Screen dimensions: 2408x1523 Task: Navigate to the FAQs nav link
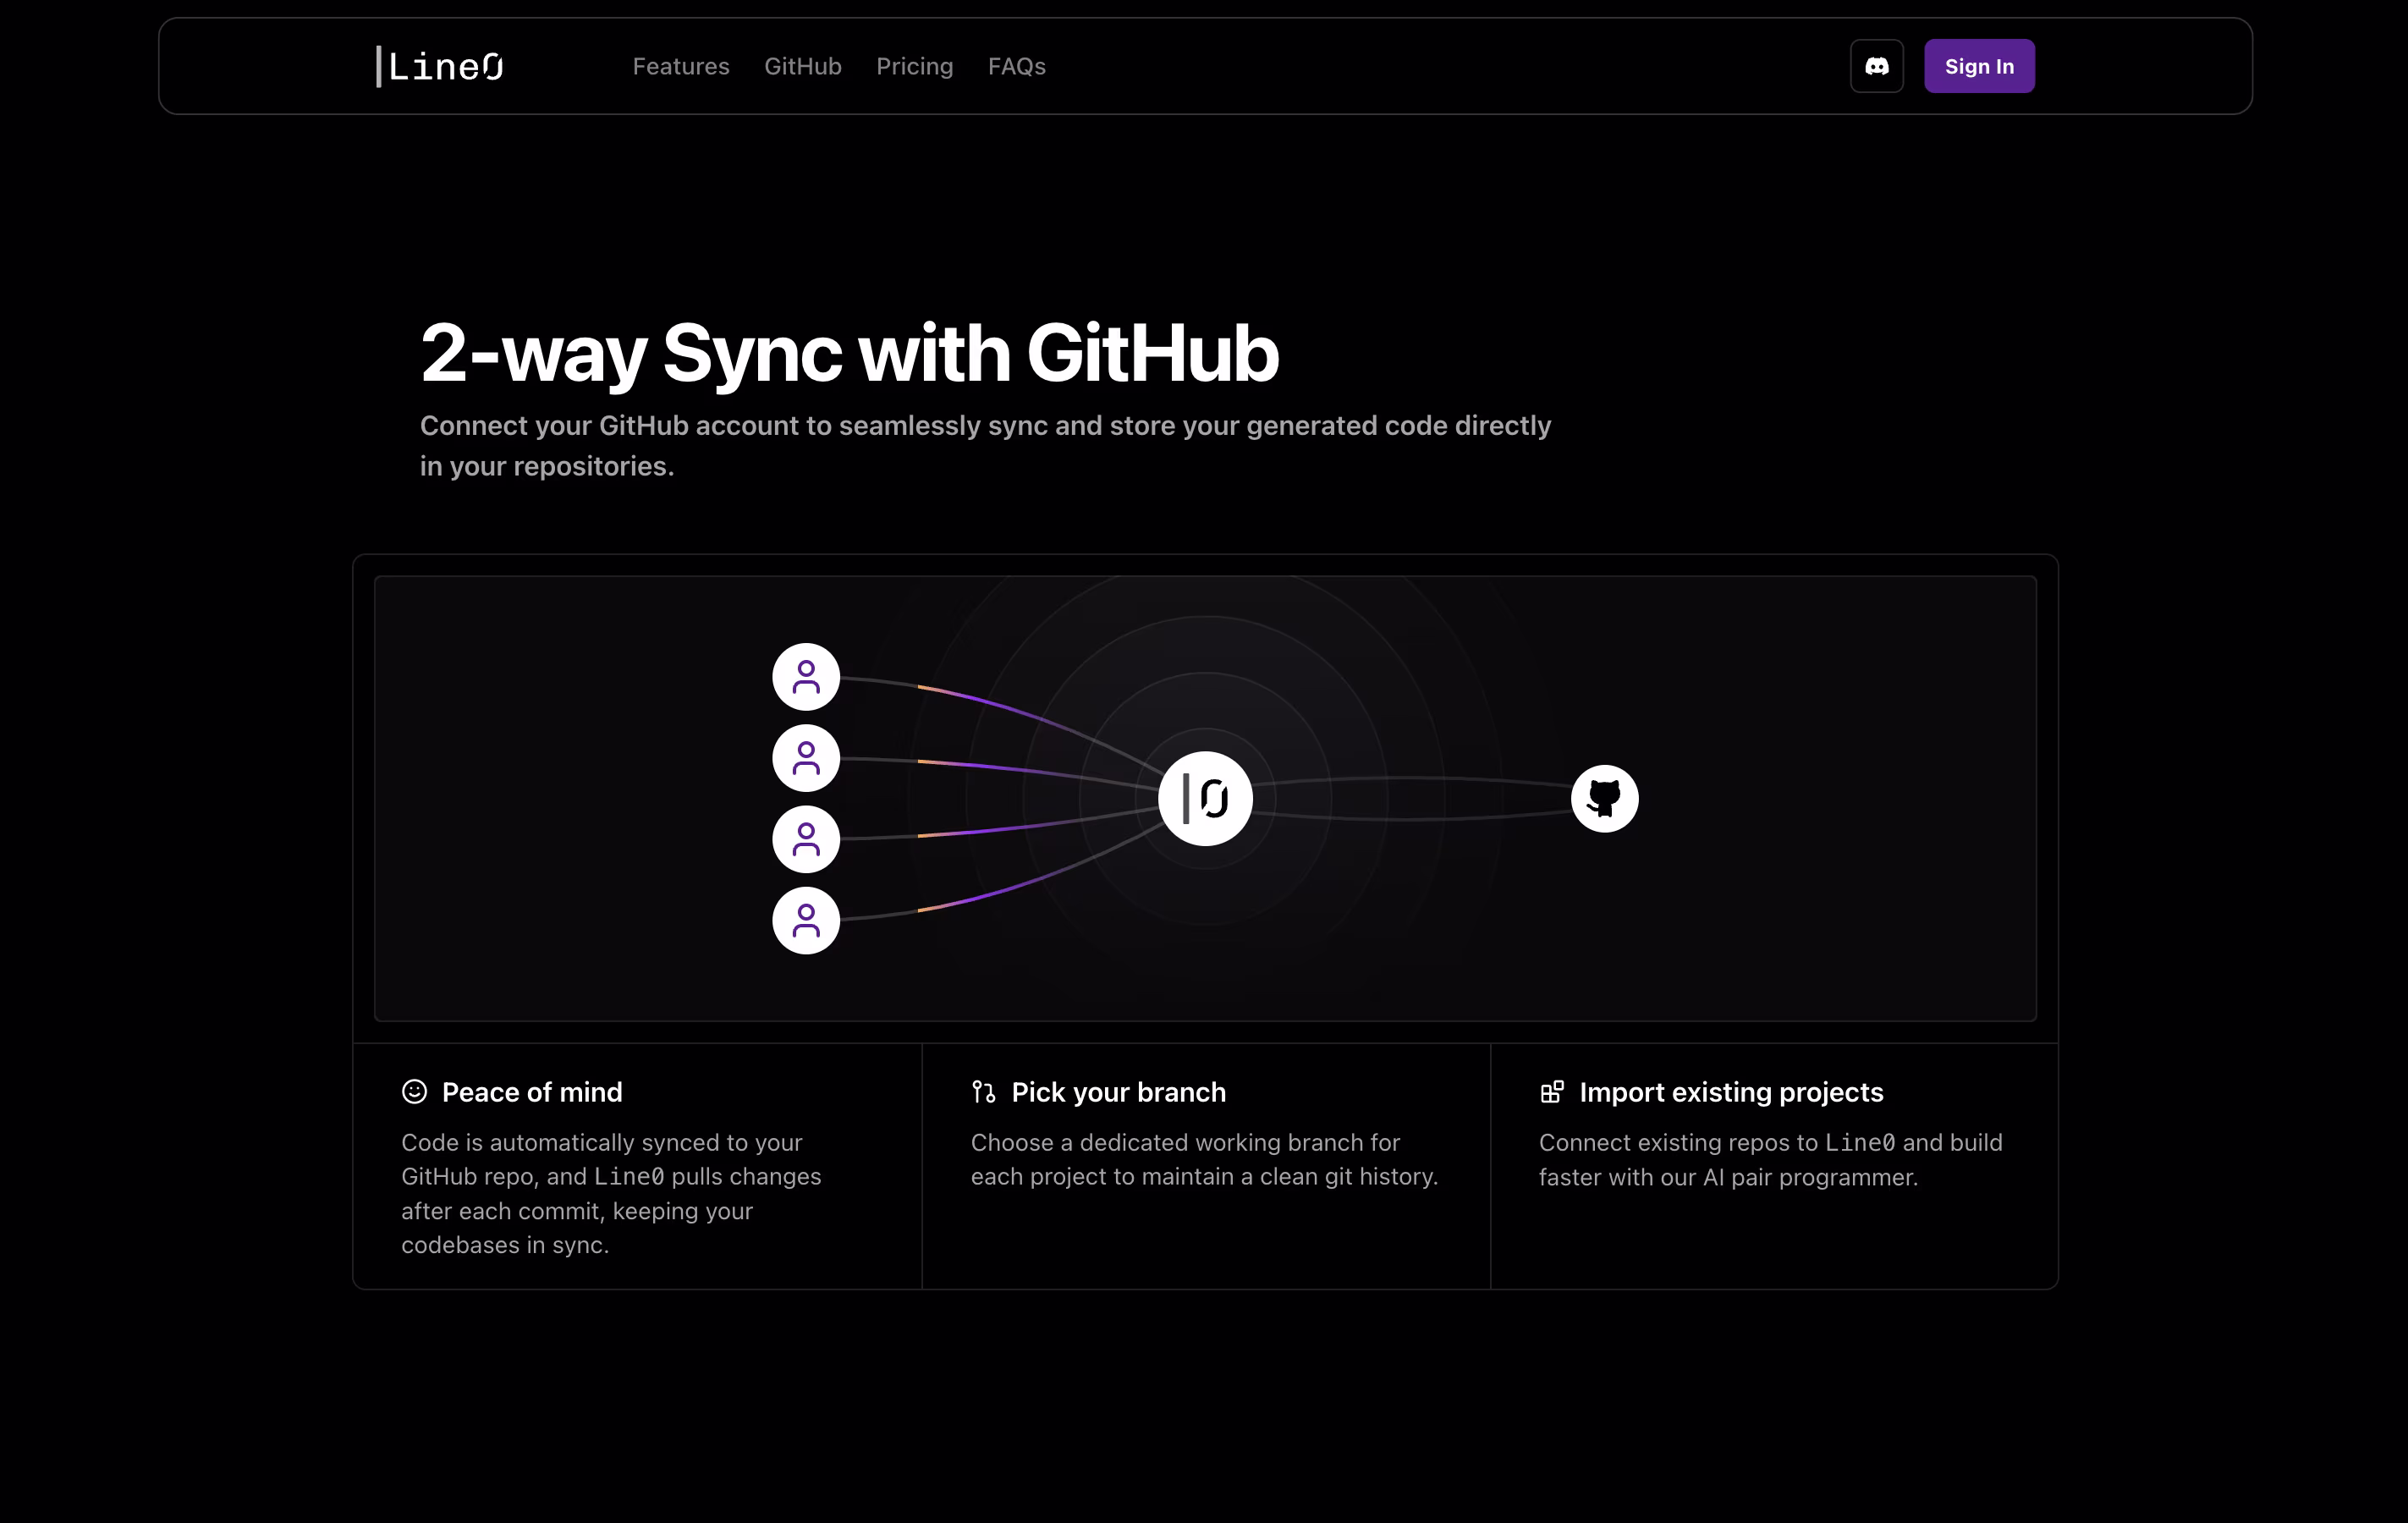click(x=1016, y=66)
